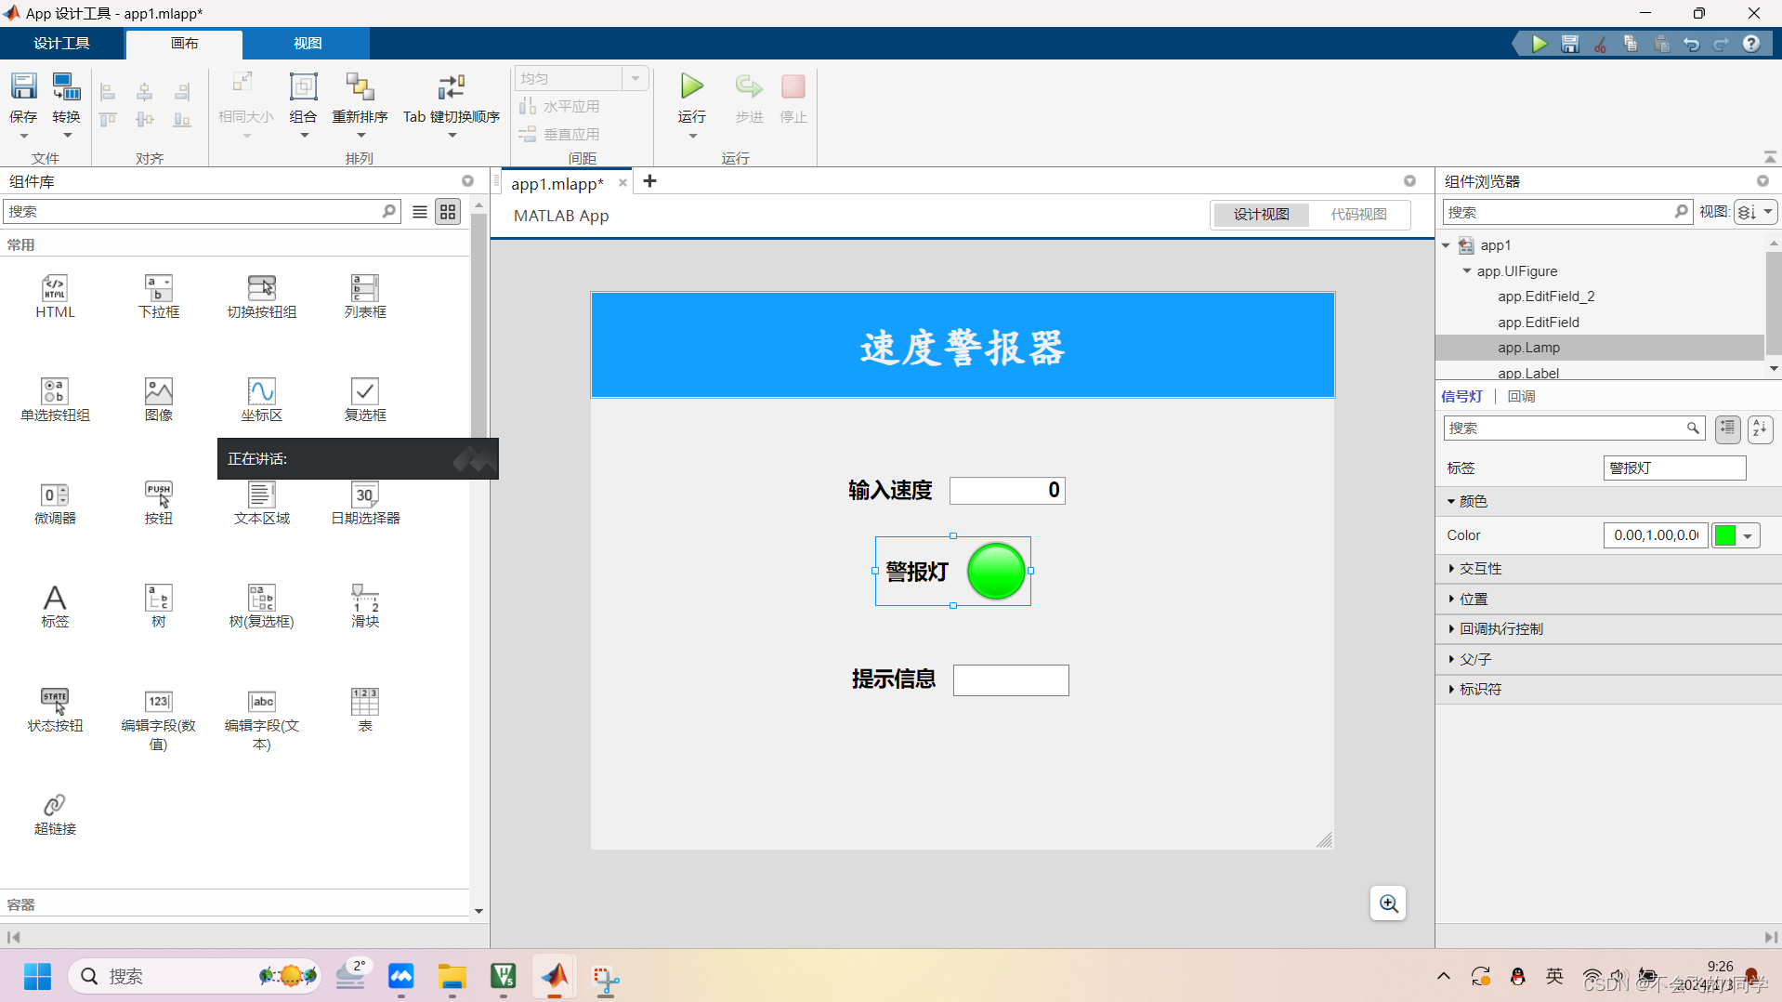Click the zoom magnifier icon on canvas
This screenshot has height=1002, width=1782.
click(1387, 903)
